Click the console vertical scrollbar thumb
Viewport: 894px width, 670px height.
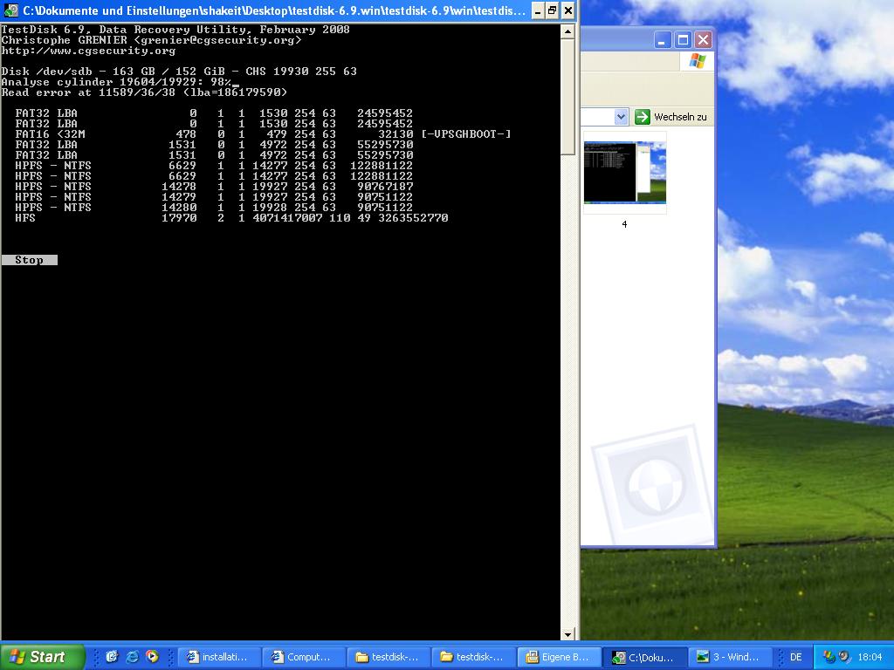567,97
